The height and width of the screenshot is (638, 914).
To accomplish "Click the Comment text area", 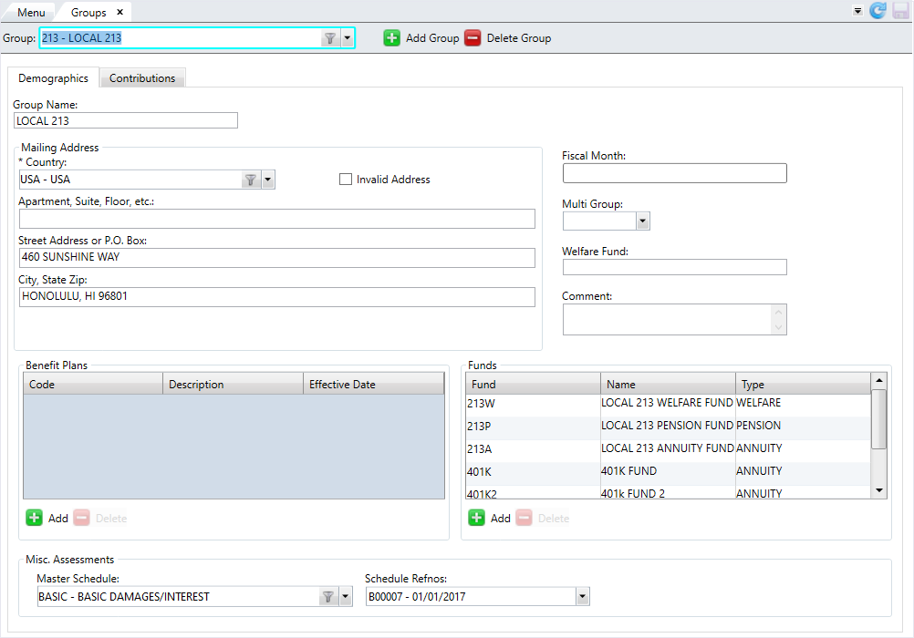I will pyautogui.click(x=668, y=319).
